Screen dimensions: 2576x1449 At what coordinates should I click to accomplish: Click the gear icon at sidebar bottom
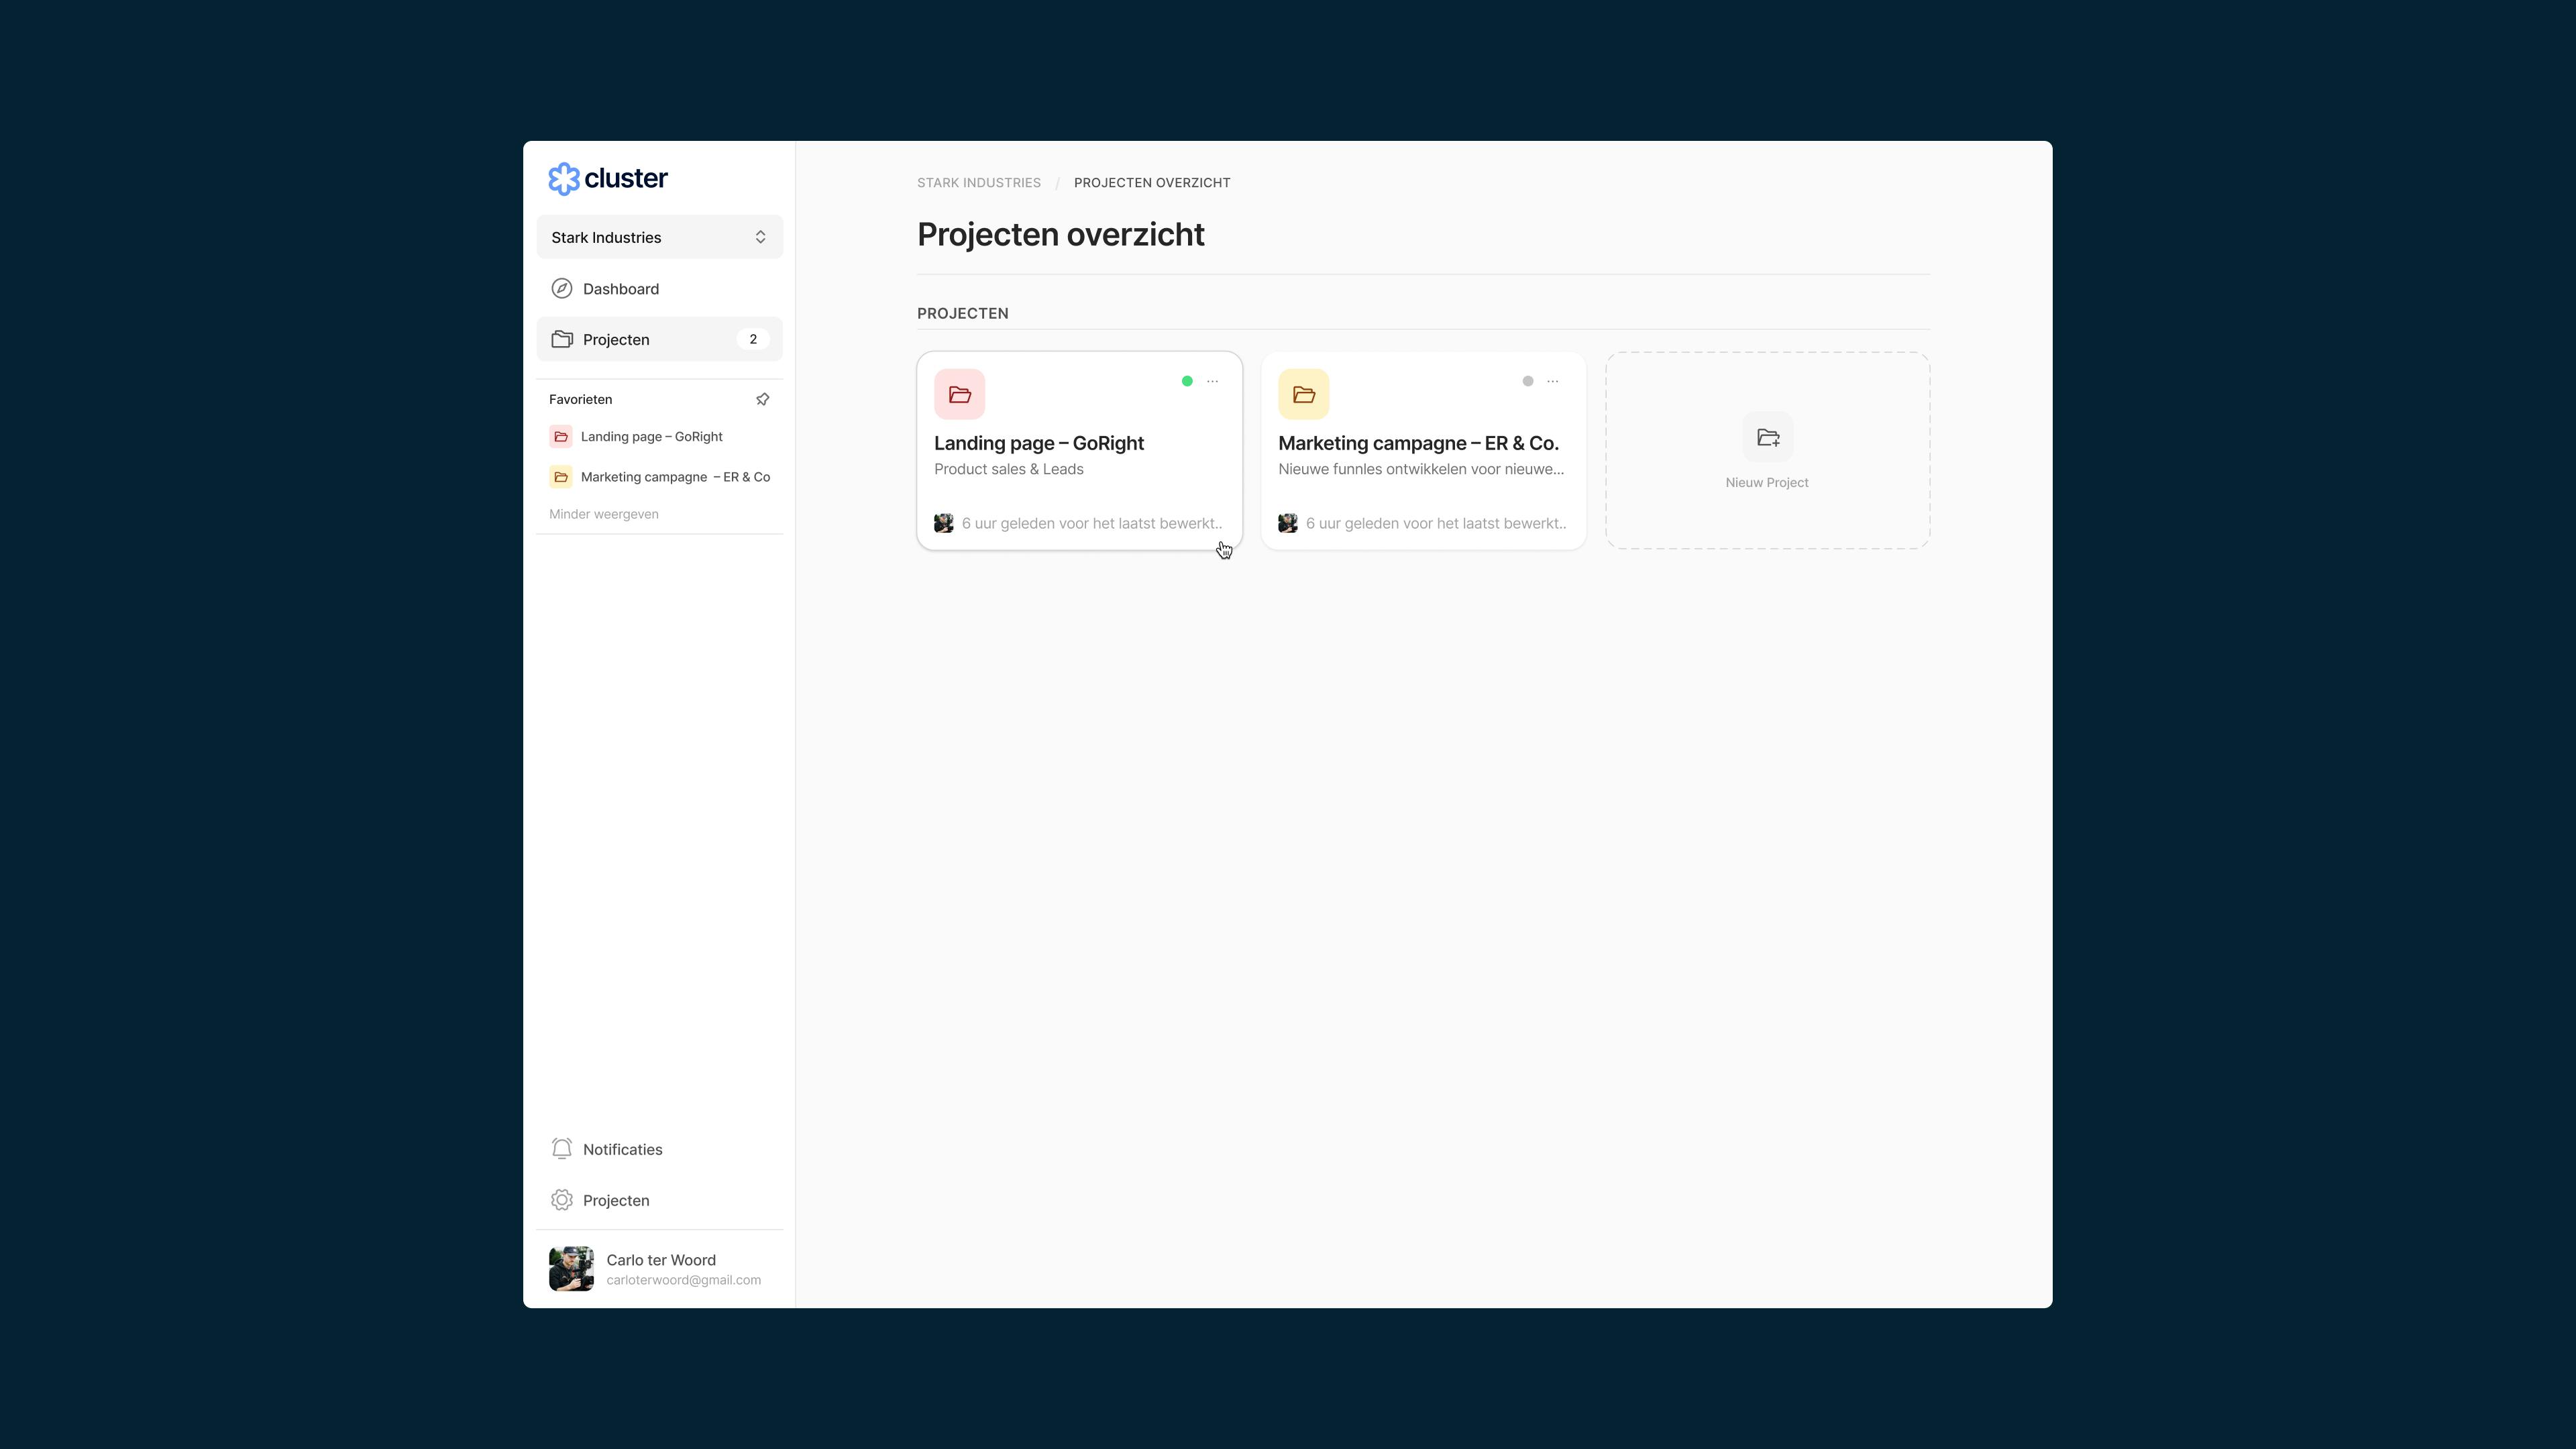562,1200
